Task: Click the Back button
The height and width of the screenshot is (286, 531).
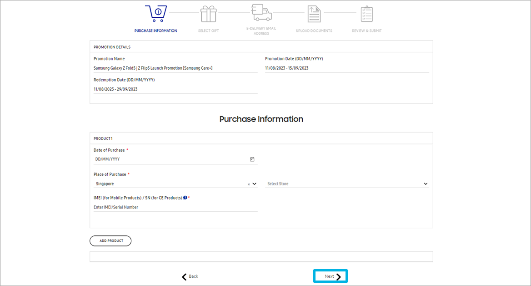Action: (x=191, y=276)
